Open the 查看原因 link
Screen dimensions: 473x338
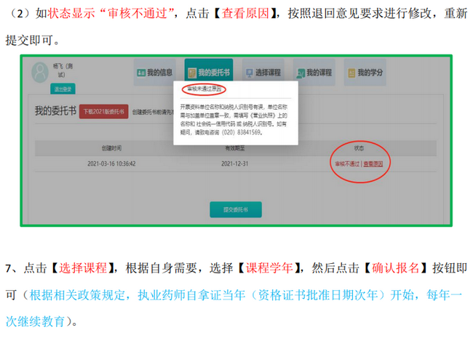point(373,164)
